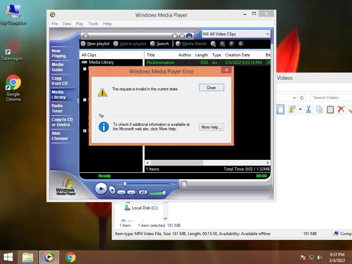Click the More Help... button

tap(211, 127)
